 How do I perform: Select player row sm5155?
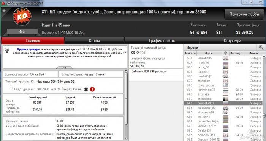click(223, 63)
